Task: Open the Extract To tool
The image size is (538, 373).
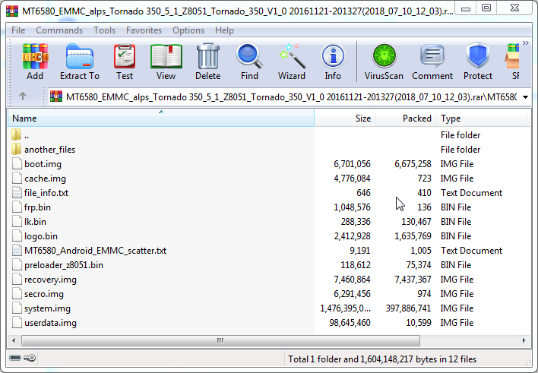Action: pos(80,62)
